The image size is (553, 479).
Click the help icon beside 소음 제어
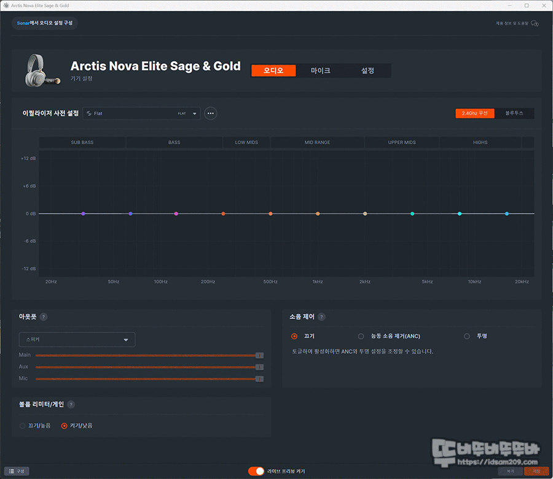[321, 316]
